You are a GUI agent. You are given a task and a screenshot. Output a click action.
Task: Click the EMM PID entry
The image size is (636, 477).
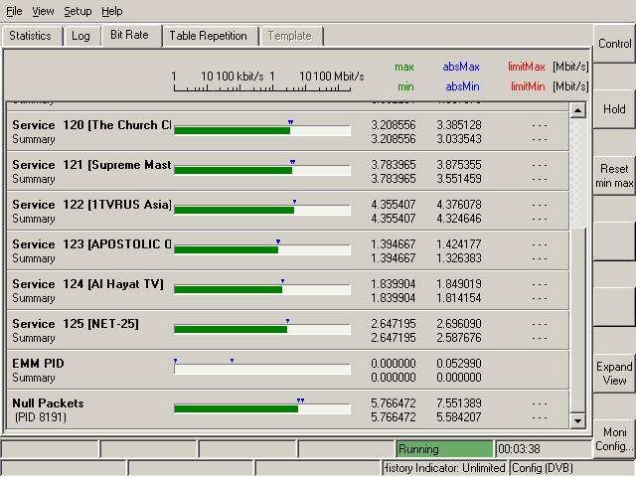coord(38,364)
